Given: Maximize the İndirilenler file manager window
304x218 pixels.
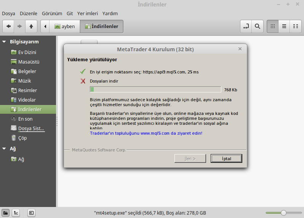Looking at the screenshot, I should 288,4.
